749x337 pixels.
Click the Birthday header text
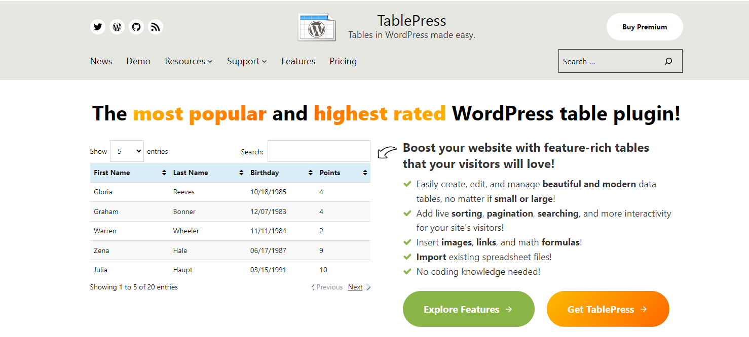click(265, 173)
